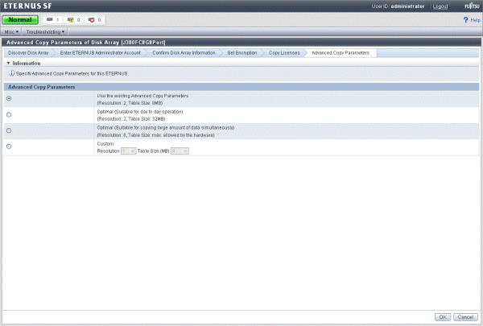Viewport: 483px width, 326px height.
Task: Go to Confirm Disk Array Information step
Action: [x=184, y=52]
